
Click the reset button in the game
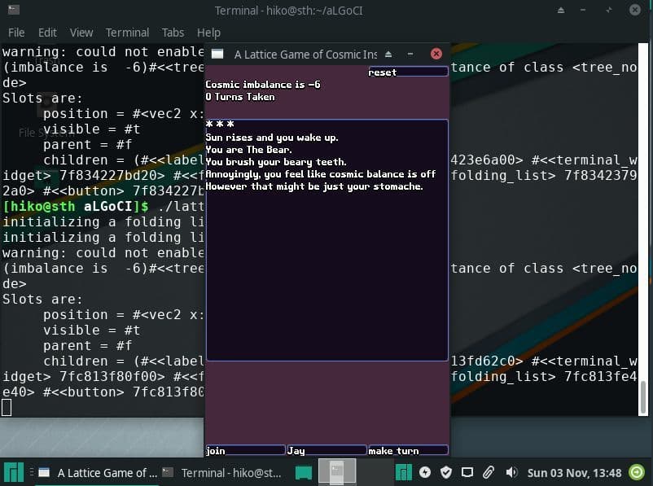tap(408, 72)
